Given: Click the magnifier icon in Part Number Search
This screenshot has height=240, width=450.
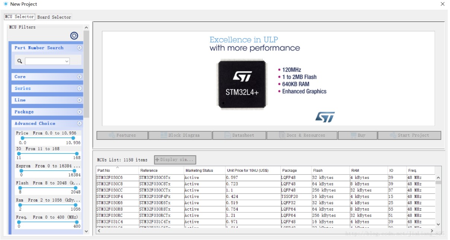Looking at the screenshot, I should [20, 61].
